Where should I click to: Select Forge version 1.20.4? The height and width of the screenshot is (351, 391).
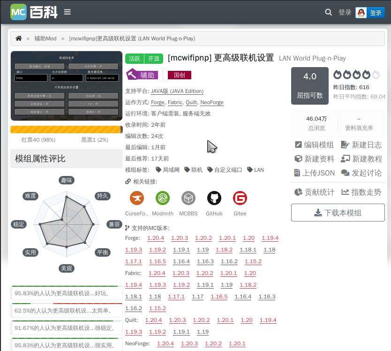[x=156, y=238]
